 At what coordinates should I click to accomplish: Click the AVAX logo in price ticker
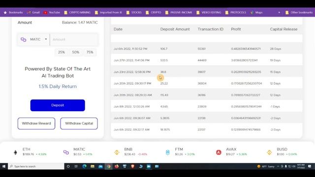[219, 152]
